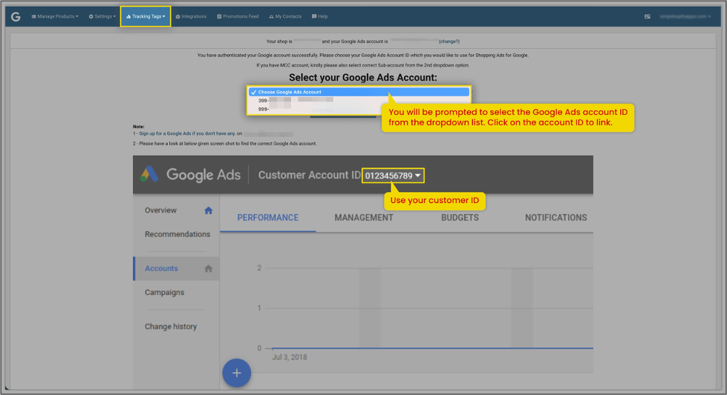Open the account email dropdown in the navbar
The width and height of the screenshot is (727, 395).
click(685, 16)
